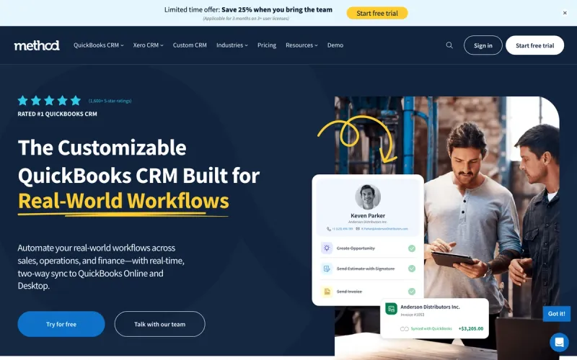Screen dimensions: 577x360
Task: Click the Try for free button
Action: 61,324
